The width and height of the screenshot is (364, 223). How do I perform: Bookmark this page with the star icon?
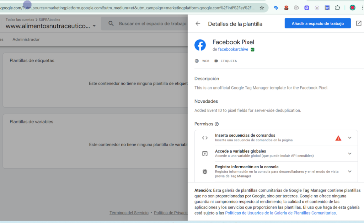pyautogui.click(x=262, y=7)
